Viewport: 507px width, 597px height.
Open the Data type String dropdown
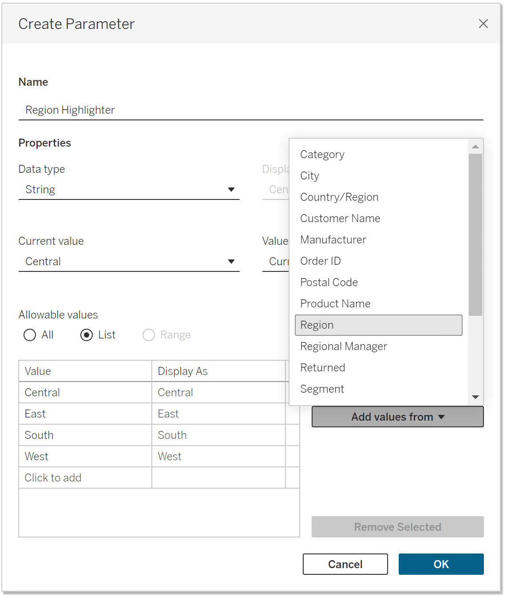coord(129,190)
